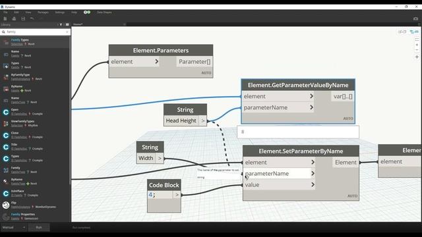Screen dimensions: 422x237
Task: Click the Open file toolbar icon
Action: (x=14, y=18)
